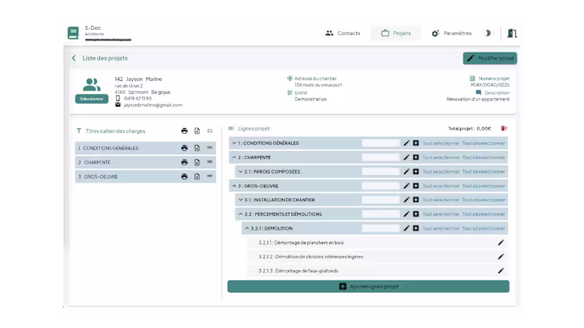Click phone number 0419 42 11 90
The height and width of the screenshot is (328, 584).
tap(138, 98)
